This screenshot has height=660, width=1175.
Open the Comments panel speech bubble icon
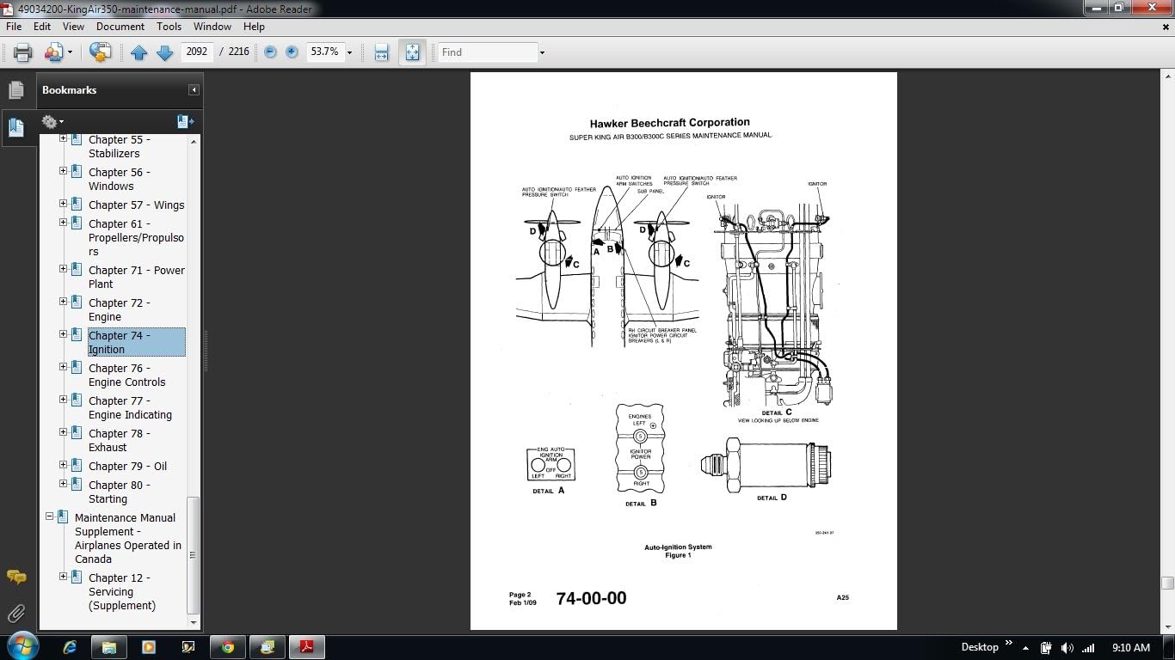(x=15, y=577)
